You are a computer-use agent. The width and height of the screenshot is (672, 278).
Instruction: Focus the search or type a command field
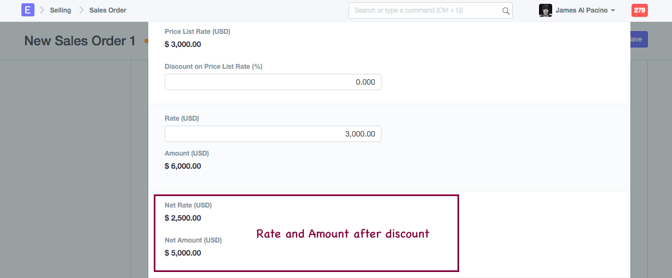tap(427, 10)
